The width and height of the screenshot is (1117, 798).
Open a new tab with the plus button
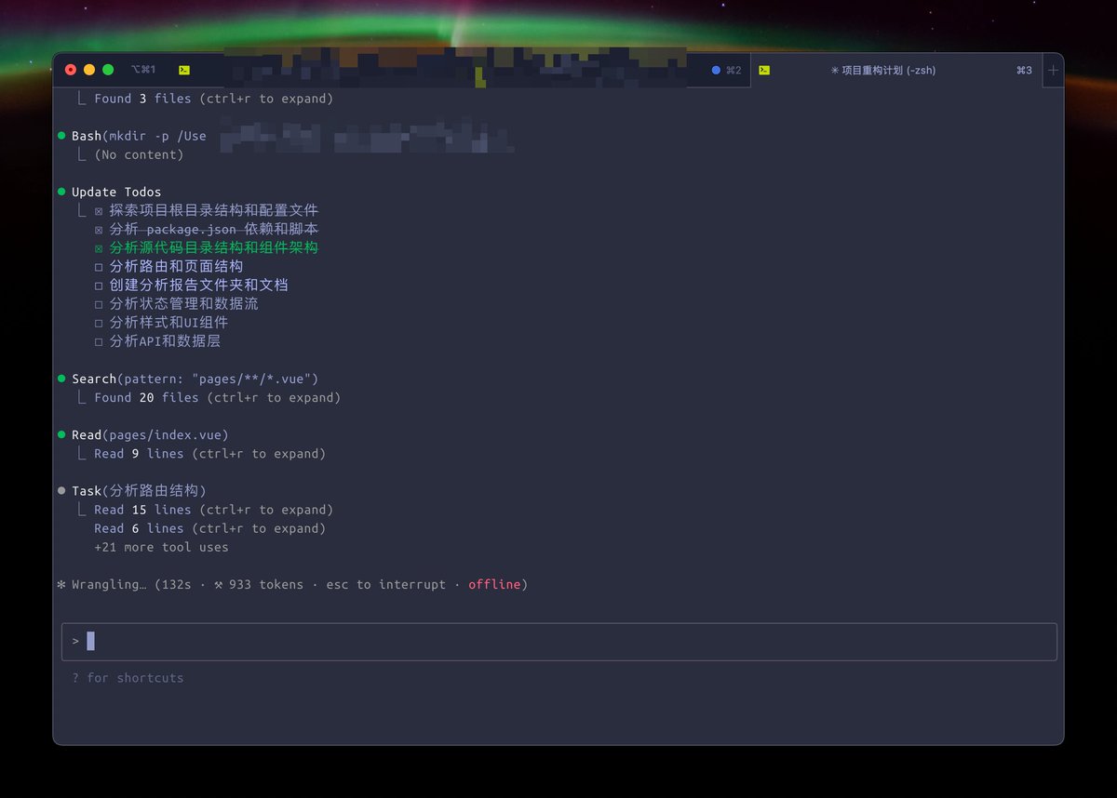point(1053,71)
